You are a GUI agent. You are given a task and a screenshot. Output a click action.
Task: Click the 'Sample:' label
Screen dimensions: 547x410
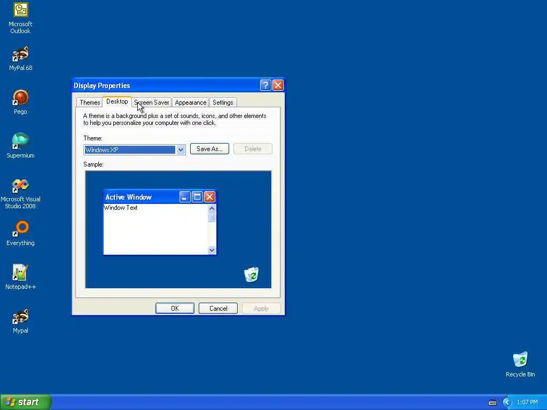pos(93,164)
